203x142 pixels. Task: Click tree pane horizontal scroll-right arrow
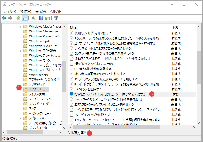pos(60,133)
